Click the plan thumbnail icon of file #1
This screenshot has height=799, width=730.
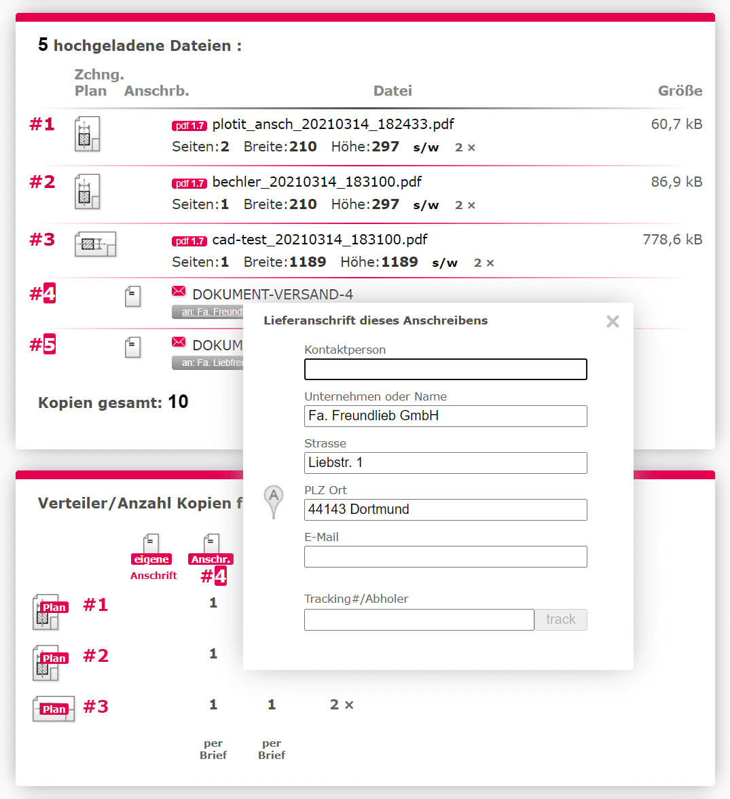(x=87, y=134)
